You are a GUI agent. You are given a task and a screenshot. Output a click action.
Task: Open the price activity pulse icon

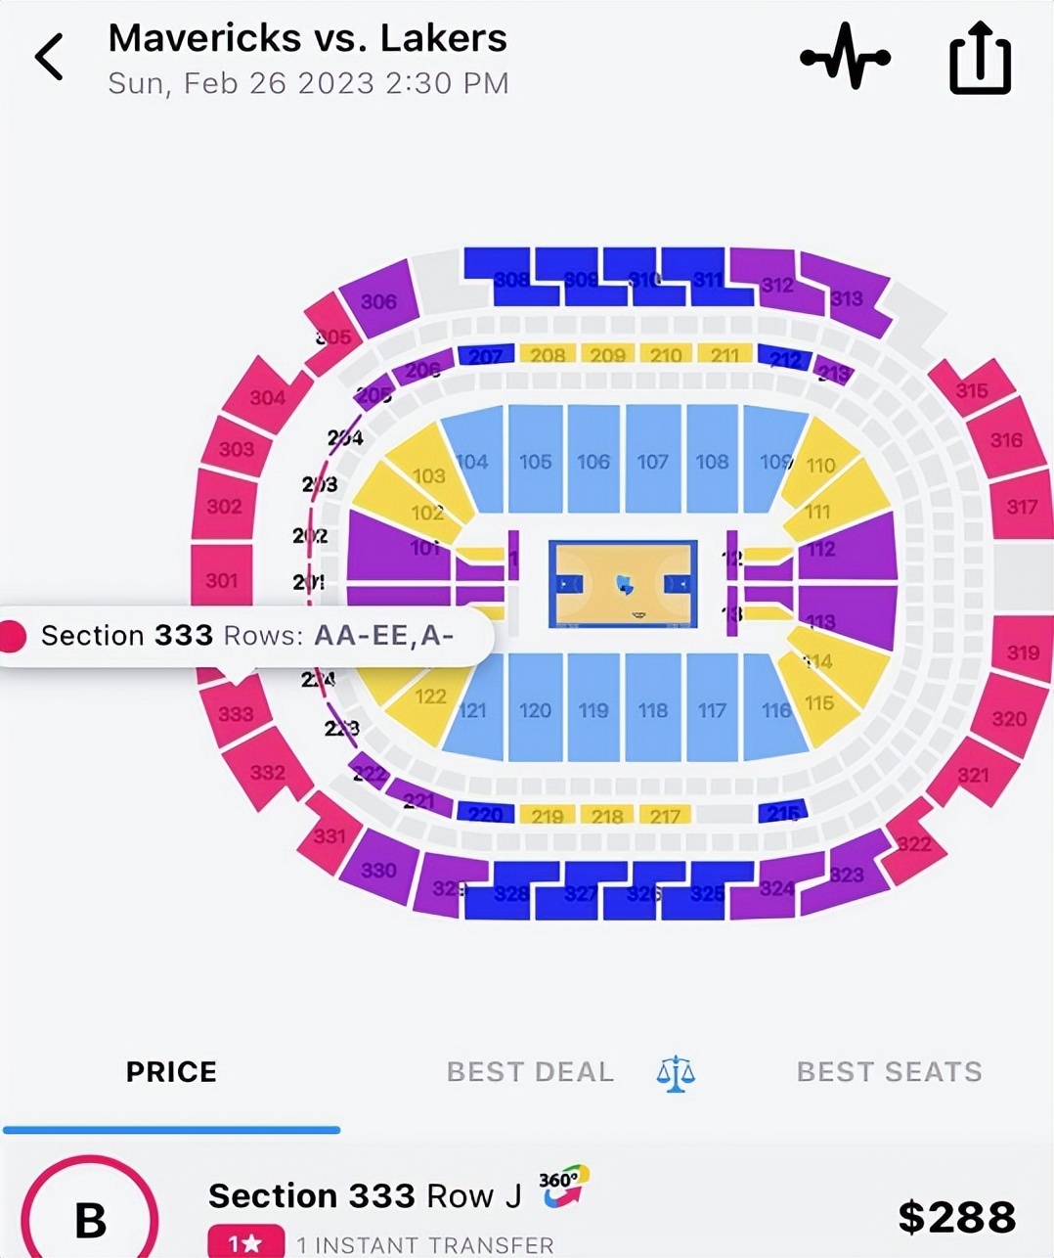pyautogui.click(x=845, y=58)
